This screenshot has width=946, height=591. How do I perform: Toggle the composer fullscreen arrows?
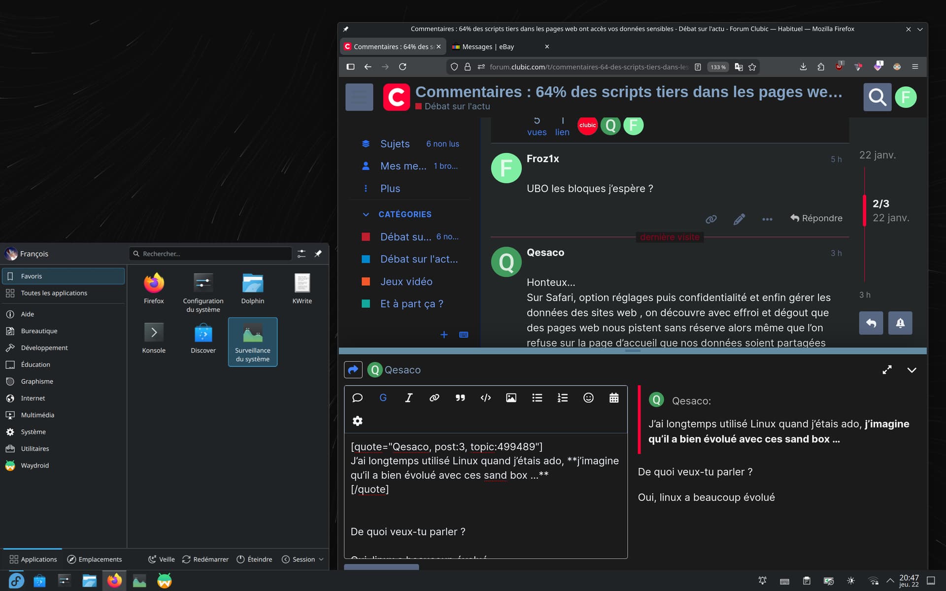click(887, 370)
